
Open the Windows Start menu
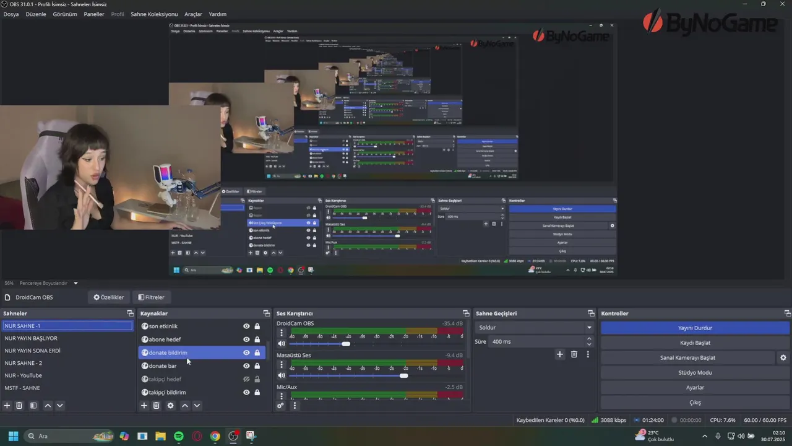tap(13, 436)
